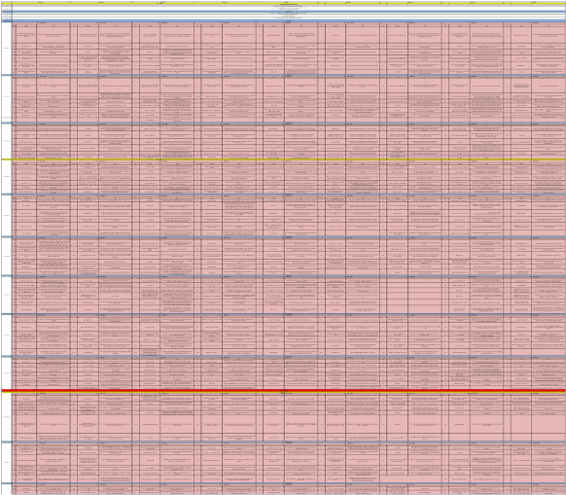Image resolution: width=566 pixels, height=495 pixels.
Task: Select the blue separator row above red divider
Action: 283,356
